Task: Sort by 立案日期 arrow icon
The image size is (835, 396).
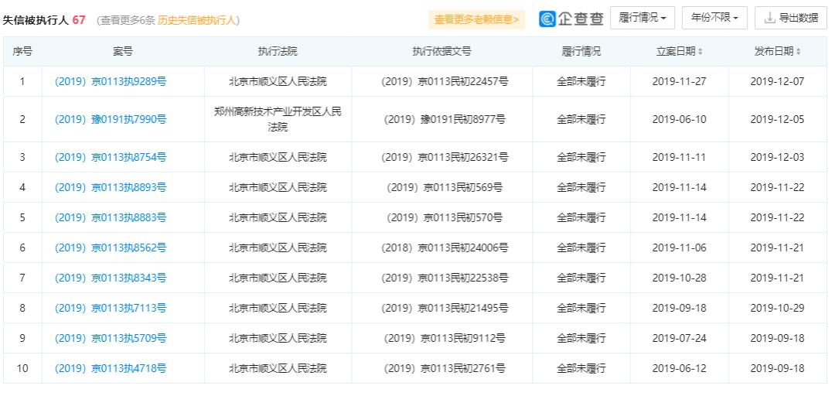Action: (x=700, y=52)
